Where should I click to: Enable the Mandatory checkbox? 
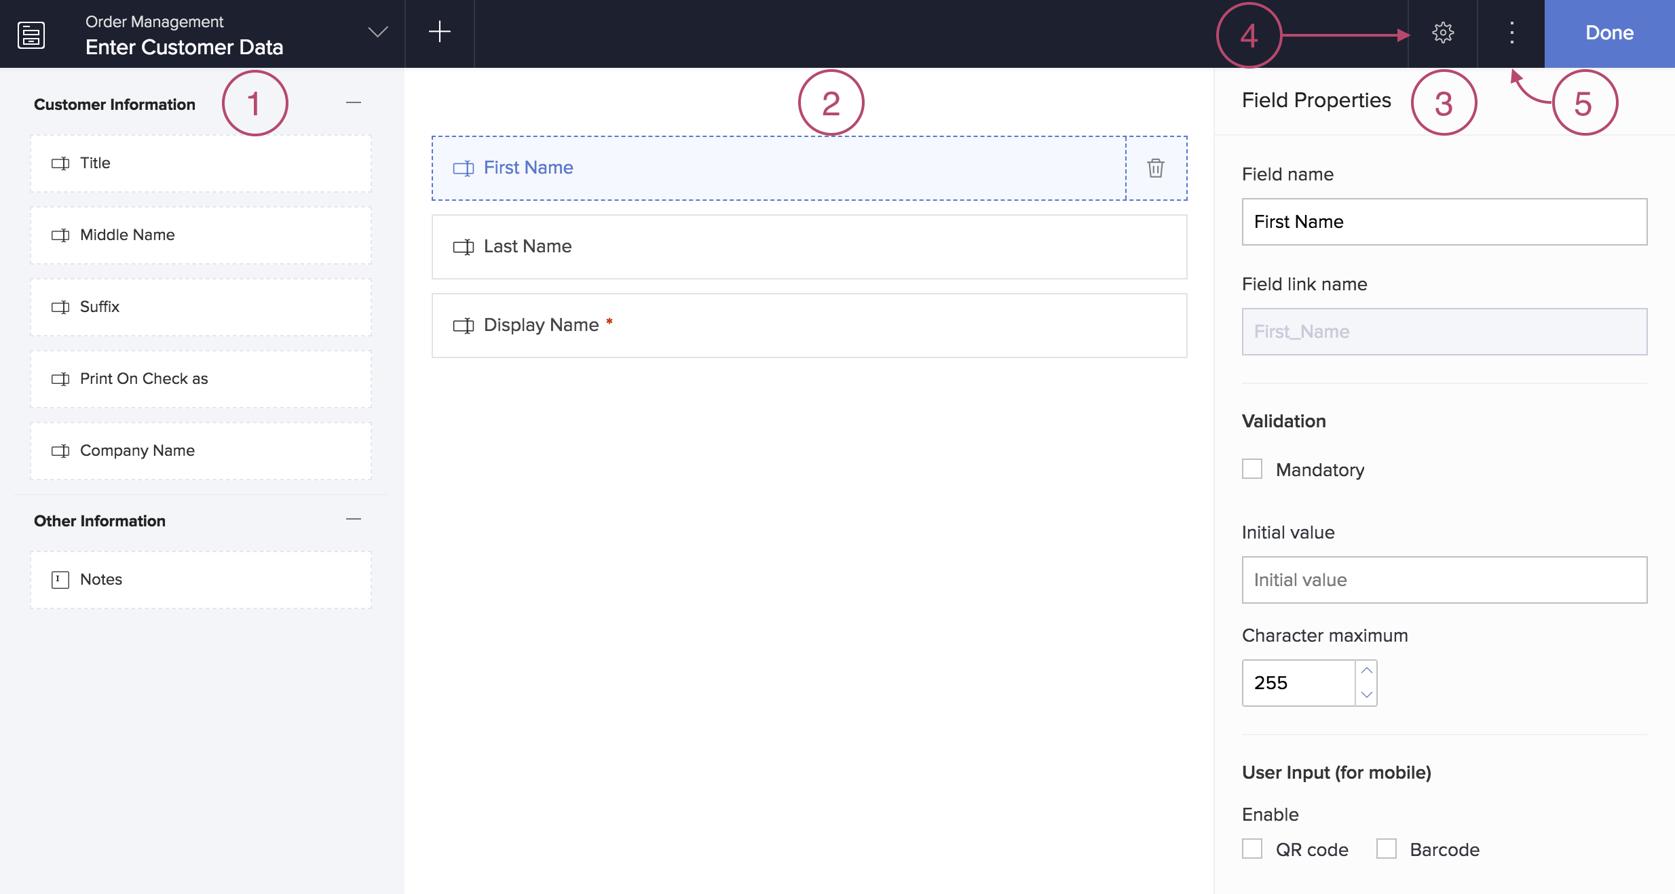tap(1252, 469)
